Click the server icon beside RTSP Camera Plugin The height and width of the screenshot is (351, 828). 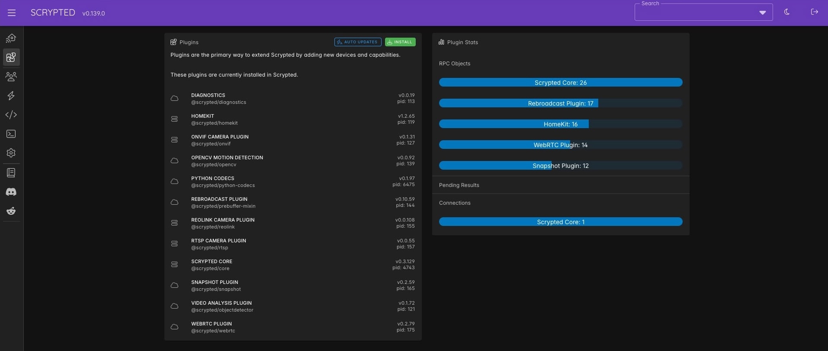174,244
